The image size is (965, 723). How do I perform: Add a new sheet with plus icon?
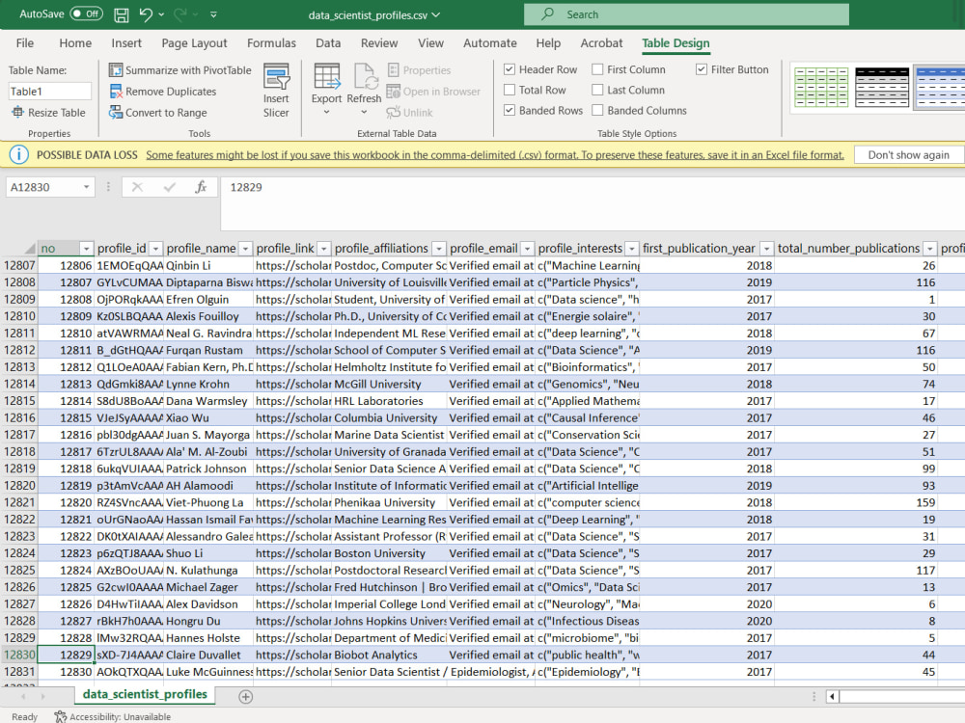click(x=245, y=697)
